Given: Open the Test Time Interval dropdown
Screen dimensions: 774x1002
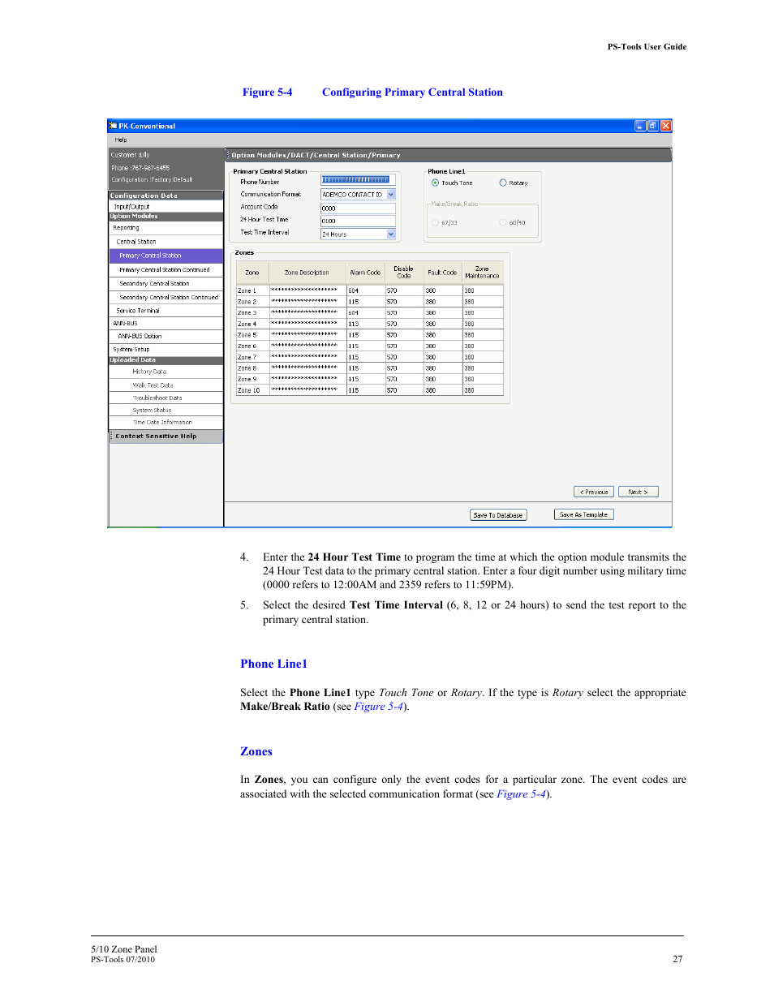Looking at the screenshot, I should (391, 234).
